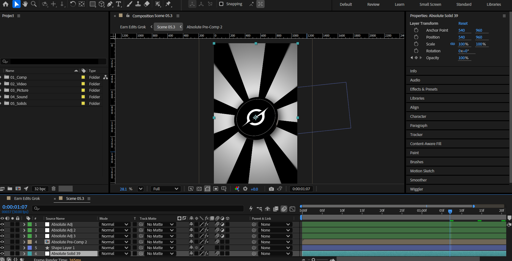Choose the Type text tool
Viewport: 512px width, 261px height.
point(119,4)
